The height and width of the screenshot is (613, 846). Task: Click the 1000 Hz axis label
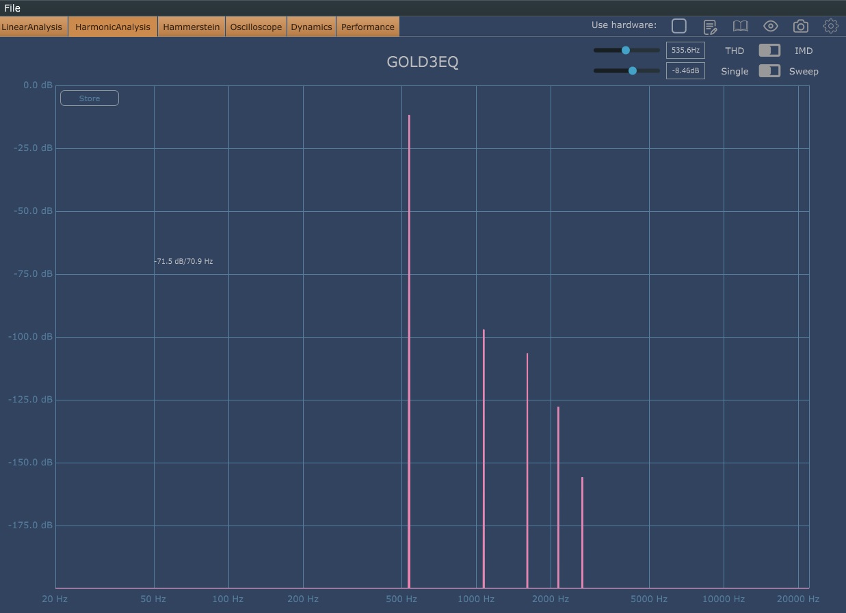pyautogui.click(x=476, y=599)
